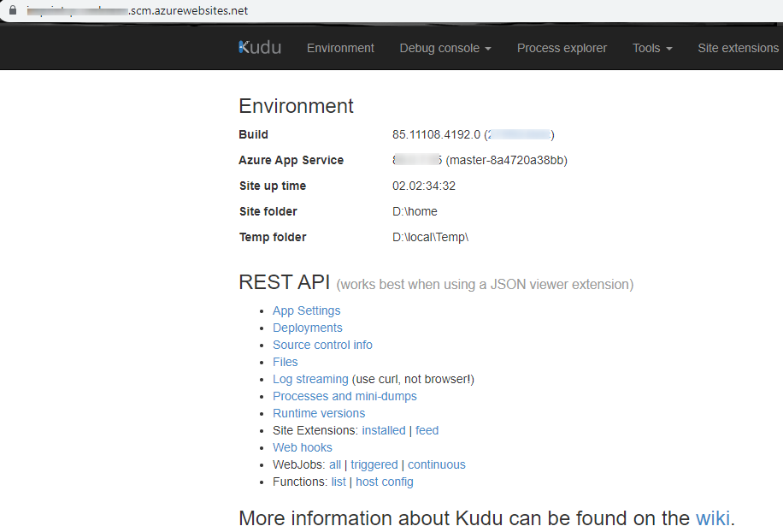Click the padlock icon in address bar
The height and width of the screenshot is (532, 783).
tap(11, 11)
